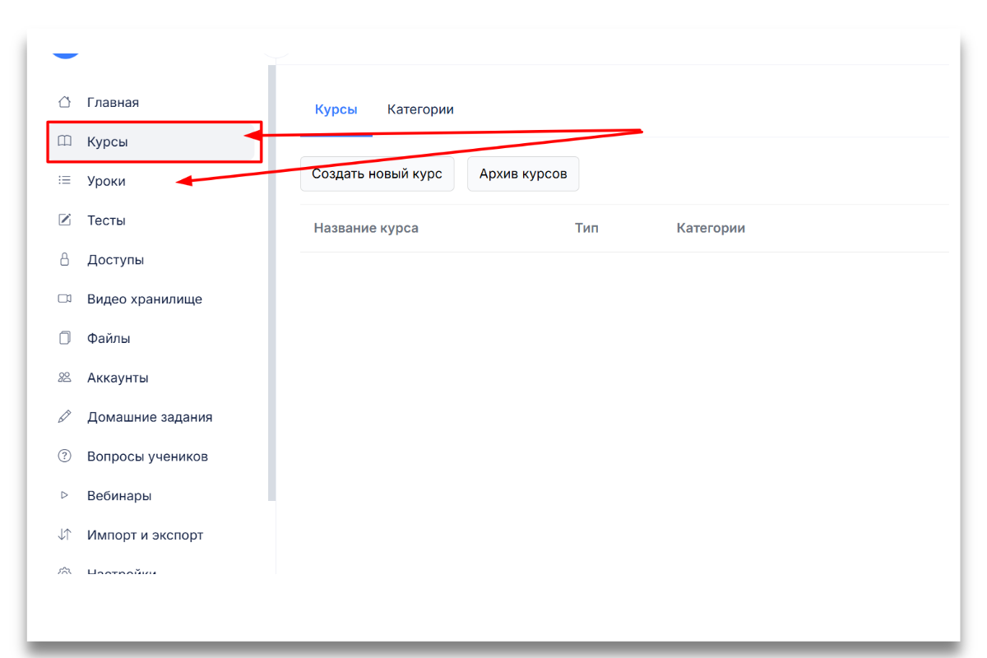The image size is (987, 658).
Task: Click the Создать новый курс button
Action: (377, 174)
